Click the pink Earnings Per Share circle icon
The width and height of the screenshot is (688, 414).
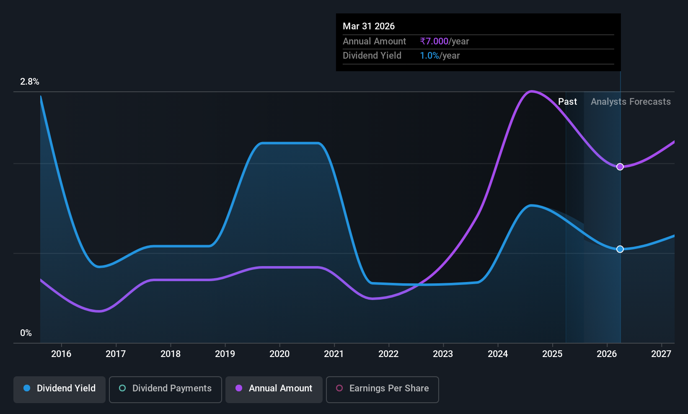[x=339, y=388]
